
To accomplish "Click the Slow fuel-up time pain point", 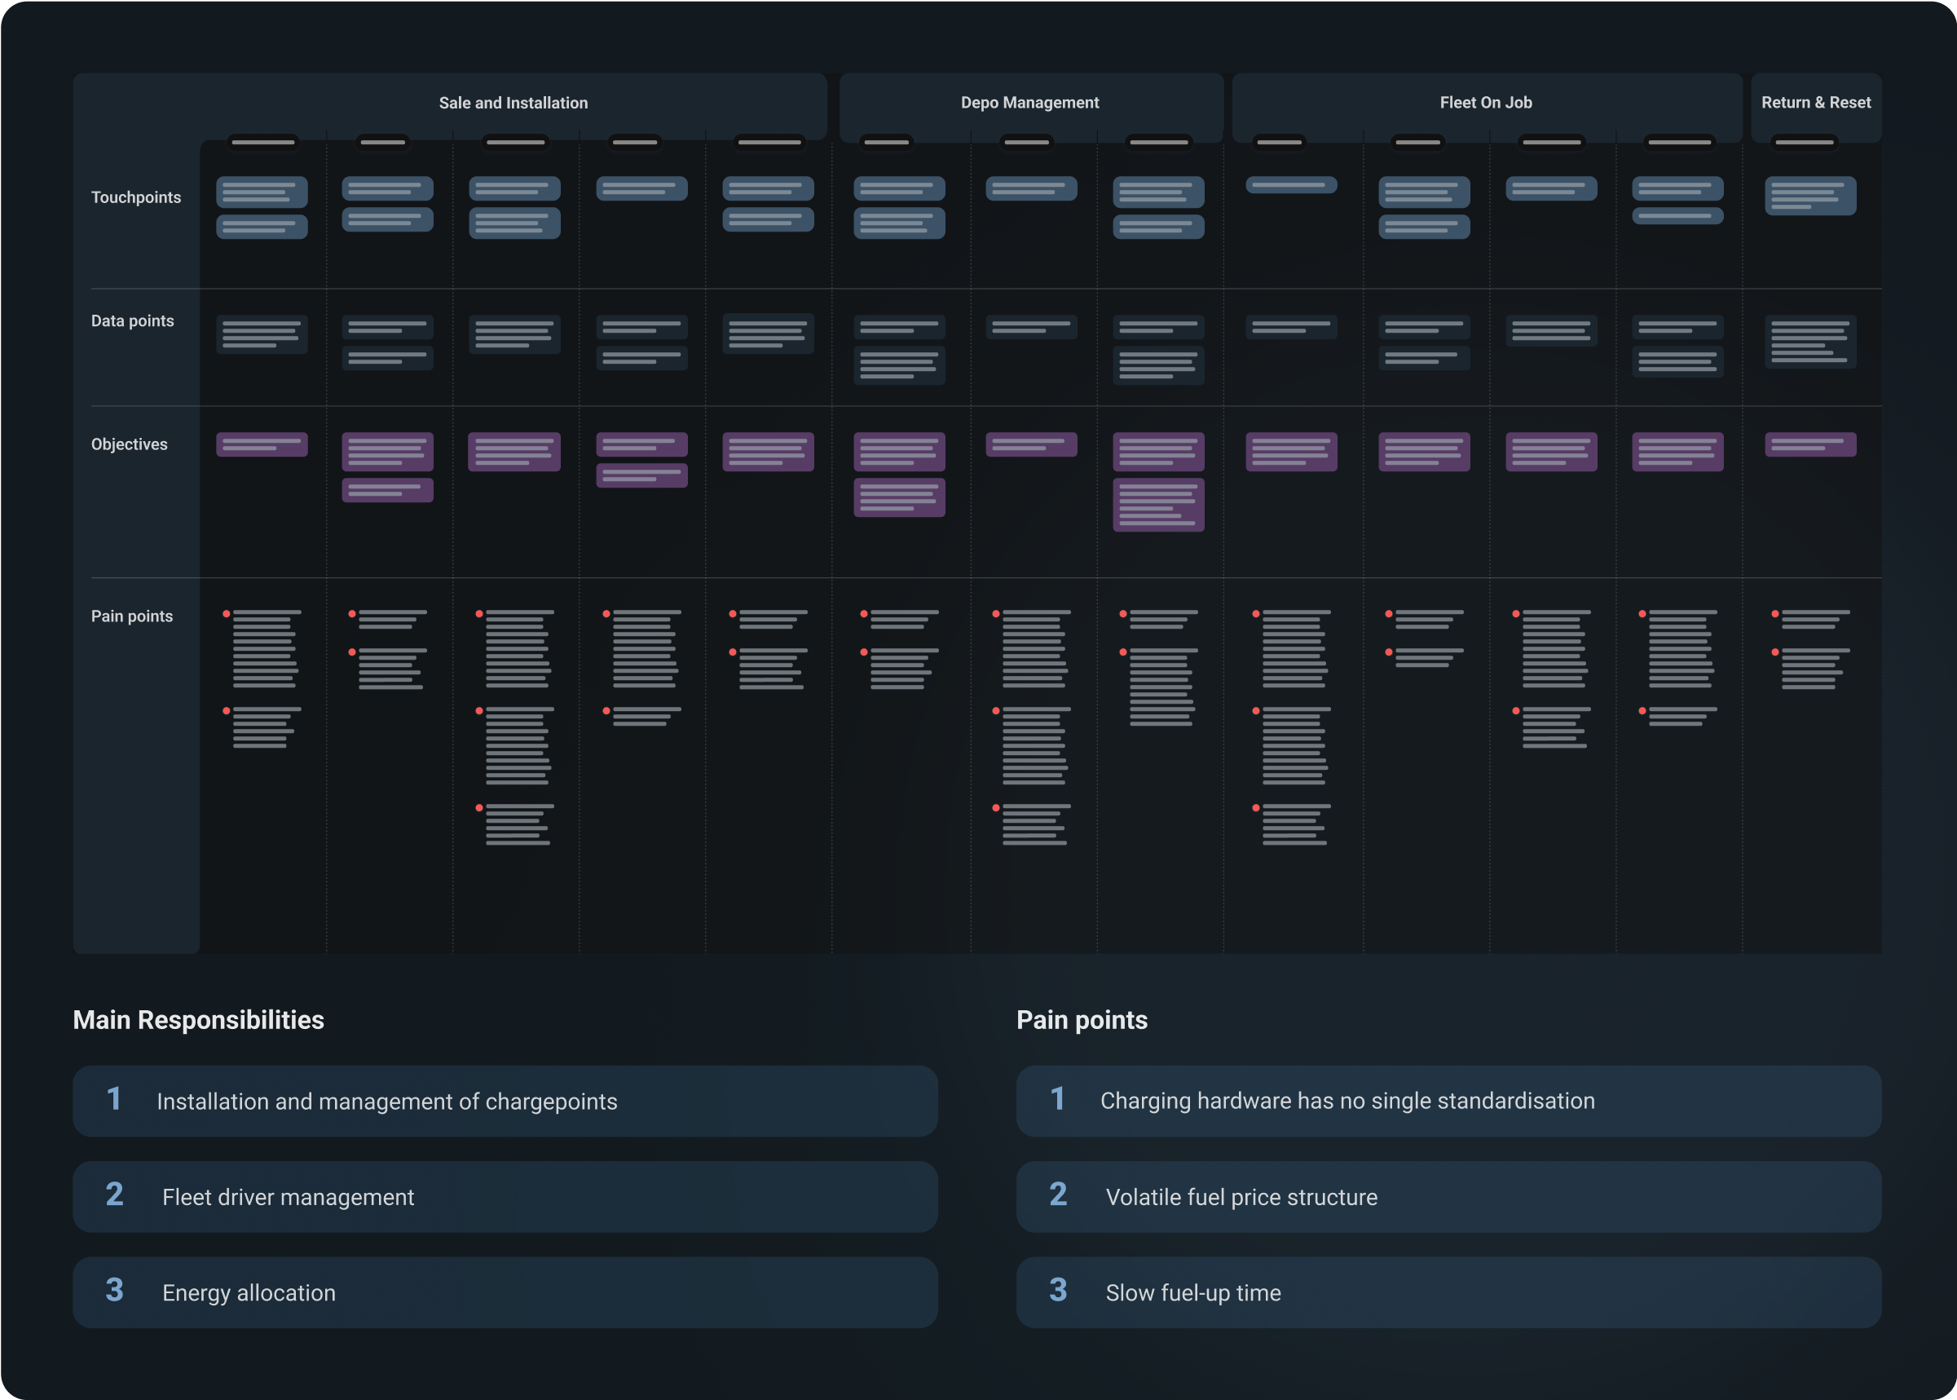I will (1192, 1292).
